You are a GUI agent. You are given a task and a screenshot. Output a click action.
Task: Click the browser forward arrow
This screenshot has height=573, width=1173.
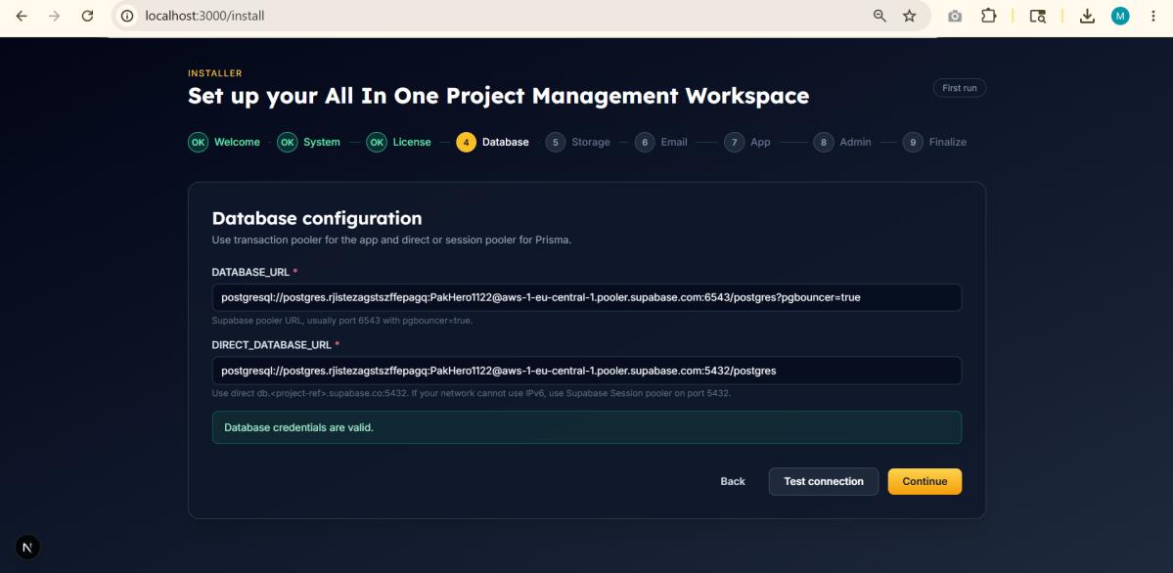pyautogui.click(x=54, y=16)
